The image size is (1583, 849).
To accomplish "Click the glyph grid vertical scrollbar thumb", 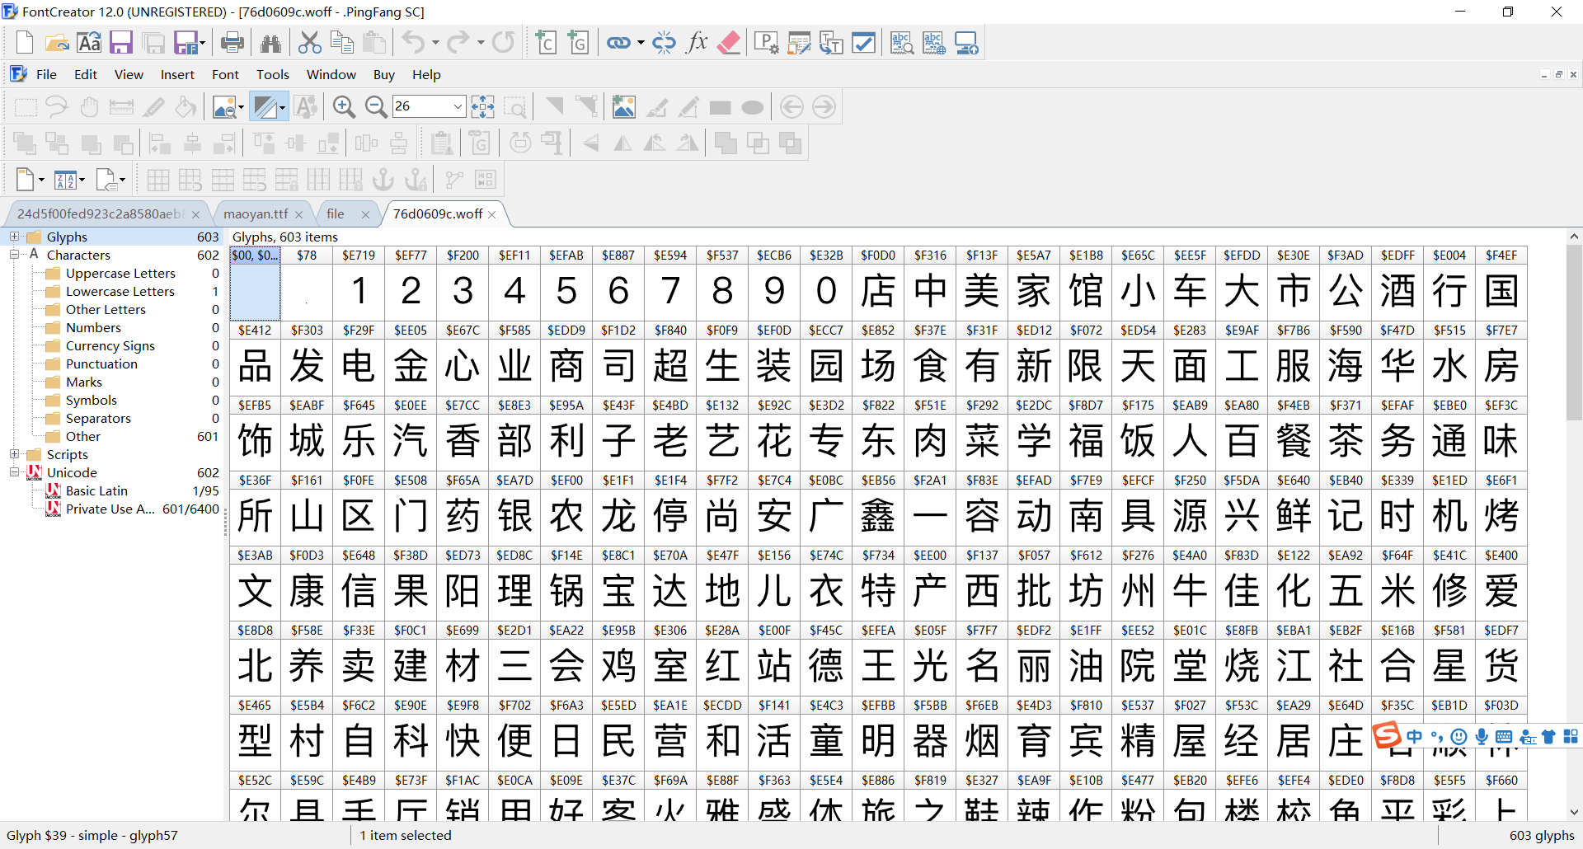I will tap(1574, 331).
